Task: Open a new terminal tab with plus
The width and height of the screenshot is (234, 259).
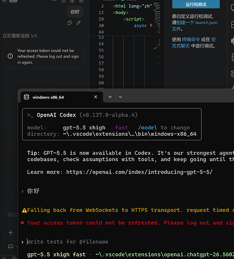Action: click(110, 97)
